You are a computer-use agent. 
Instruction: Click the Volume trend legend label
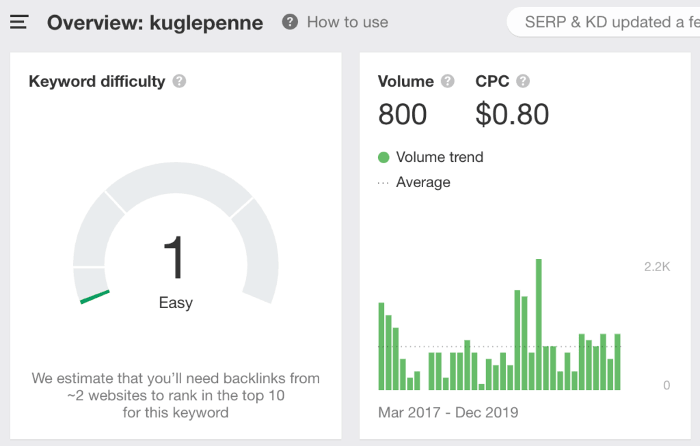(440, 157)
